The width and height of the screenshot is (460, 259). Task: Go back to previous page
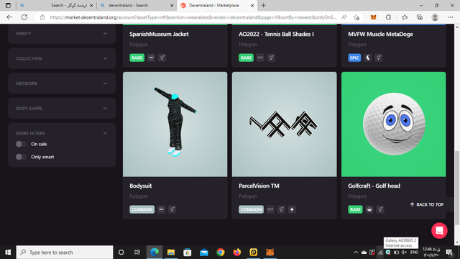[9, 17]
